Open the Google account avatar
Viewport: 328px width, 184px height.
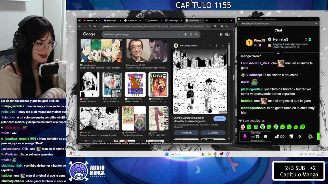(227, 34)
